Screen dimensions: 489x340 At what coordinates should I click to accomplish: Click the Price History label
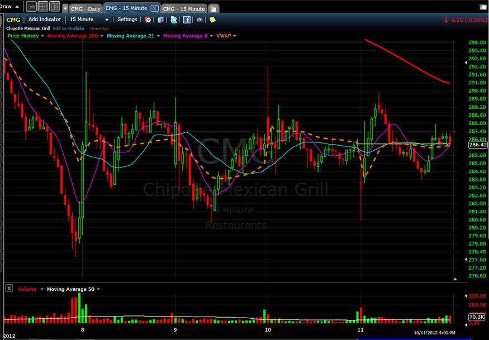click(x=23, y=36)
